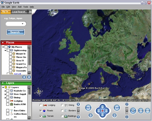Uncheck the Terrain checkbox
The height and width of the screenshot is (121, 152).
(x=41, y=116)
